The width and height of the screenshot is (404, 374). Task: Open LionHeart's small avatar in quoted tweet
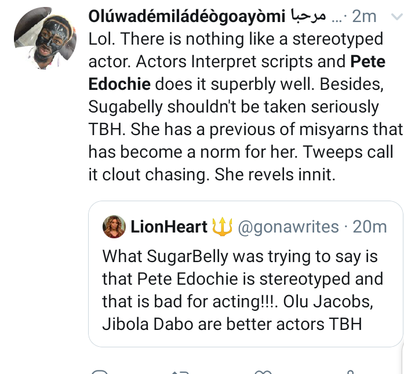(114, 227)
